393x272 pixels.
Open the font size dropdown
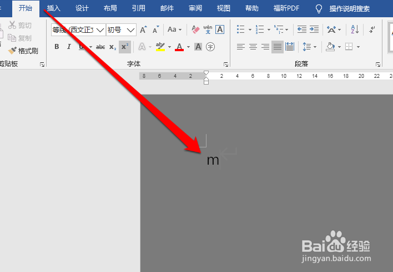point(130,30)
